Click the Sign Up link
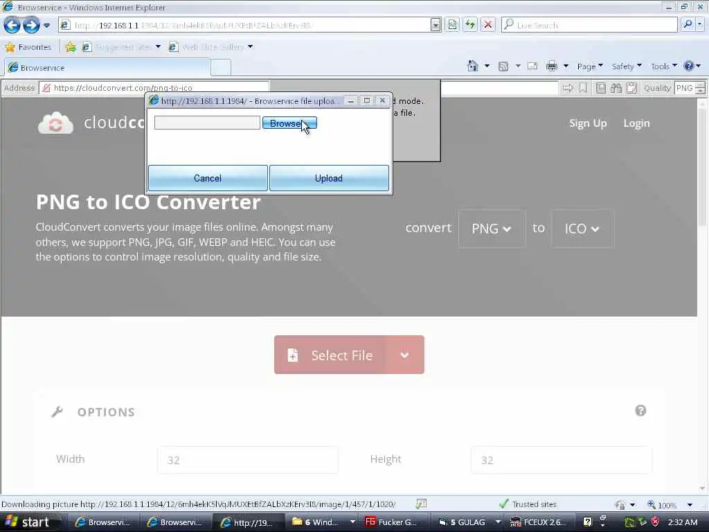Screen dimensions: 709x532 click(588, 123)
